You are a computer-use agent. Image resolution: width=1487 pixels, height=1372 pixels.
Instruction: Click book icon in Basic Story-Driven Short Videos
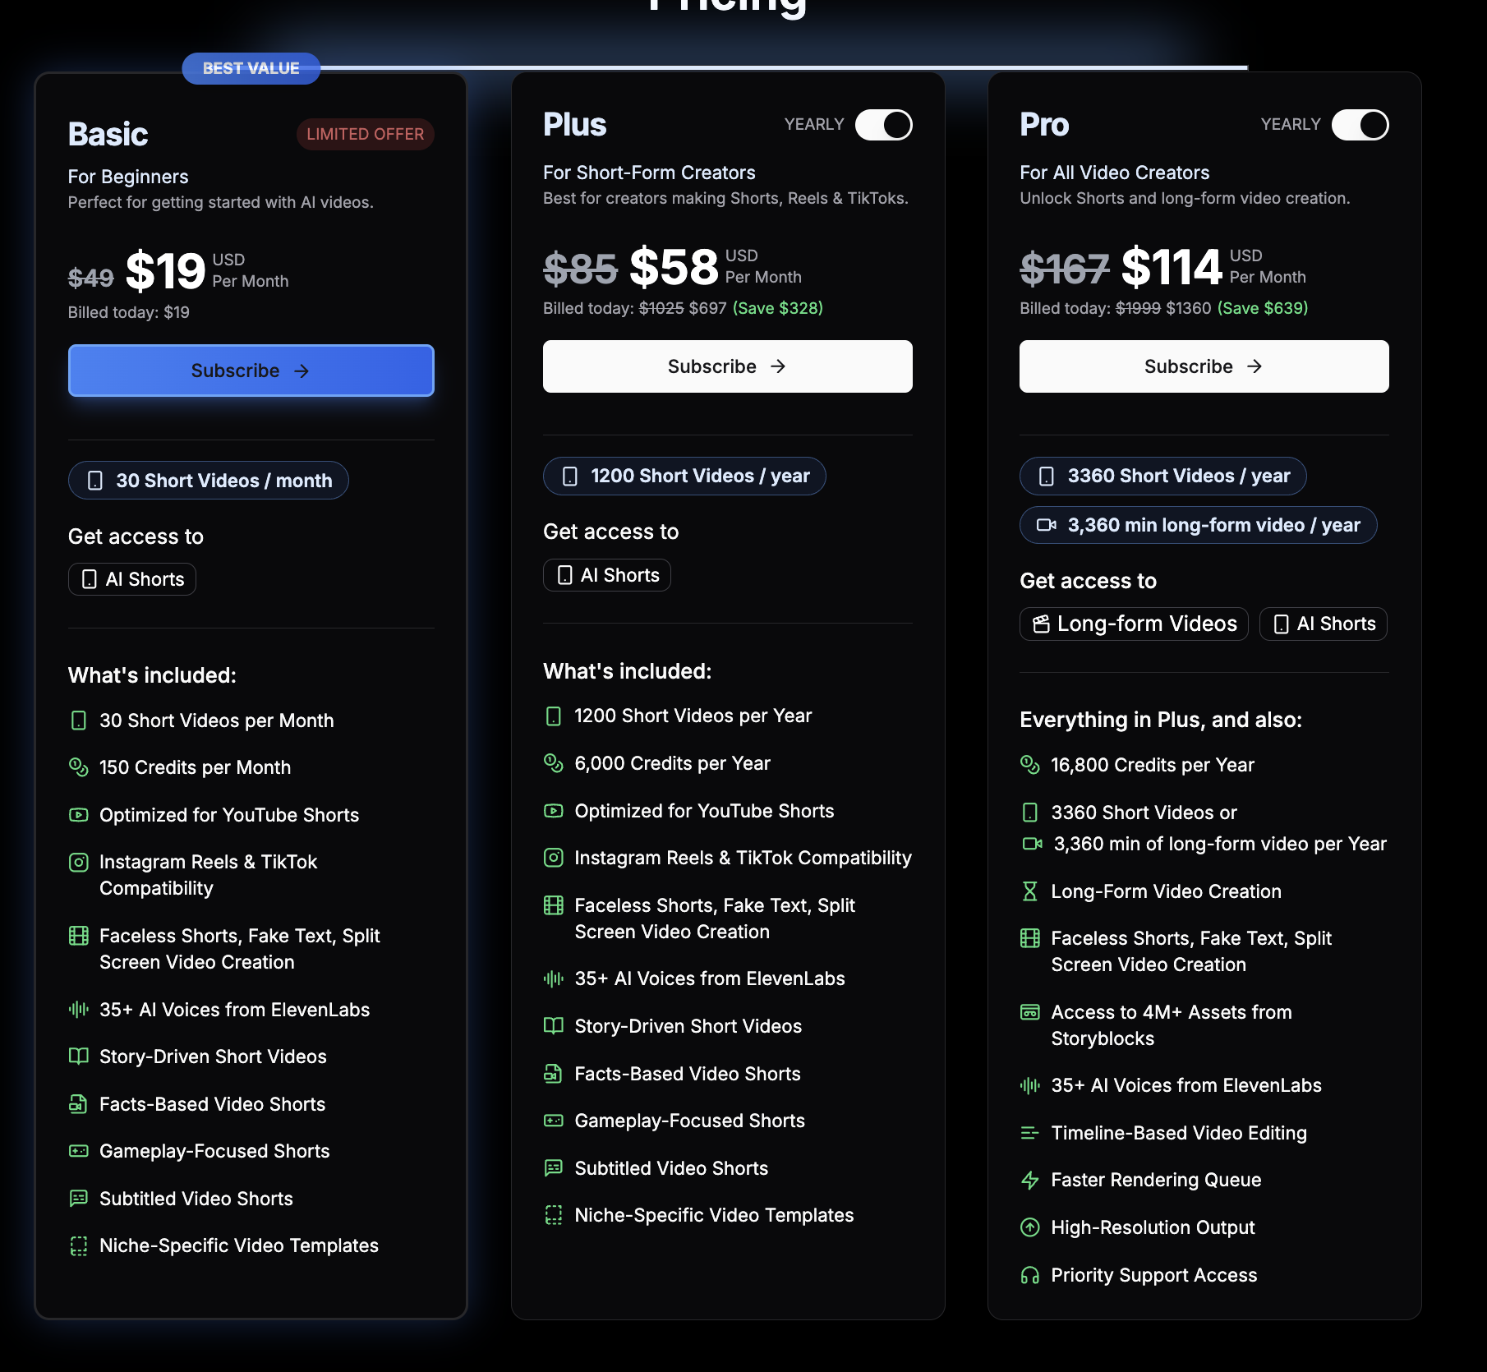pyautogui.click(x=79, y=1057)
